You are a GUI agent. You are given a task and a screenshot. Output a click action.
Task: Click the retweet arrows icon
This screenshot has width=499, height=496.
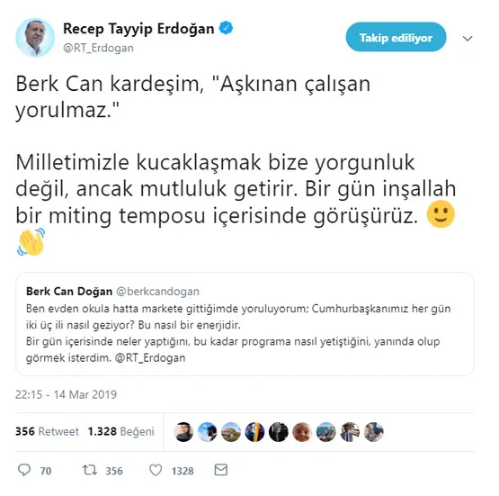click(x=90, y=470)
